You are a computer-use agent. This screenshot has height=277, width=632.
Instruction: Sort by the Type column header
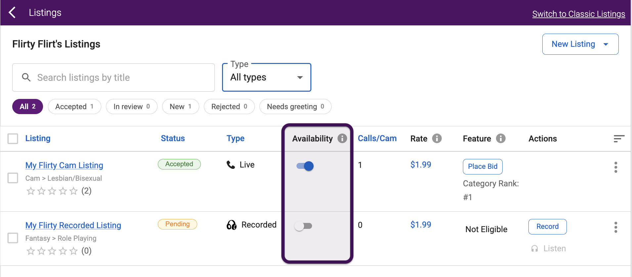236,138
